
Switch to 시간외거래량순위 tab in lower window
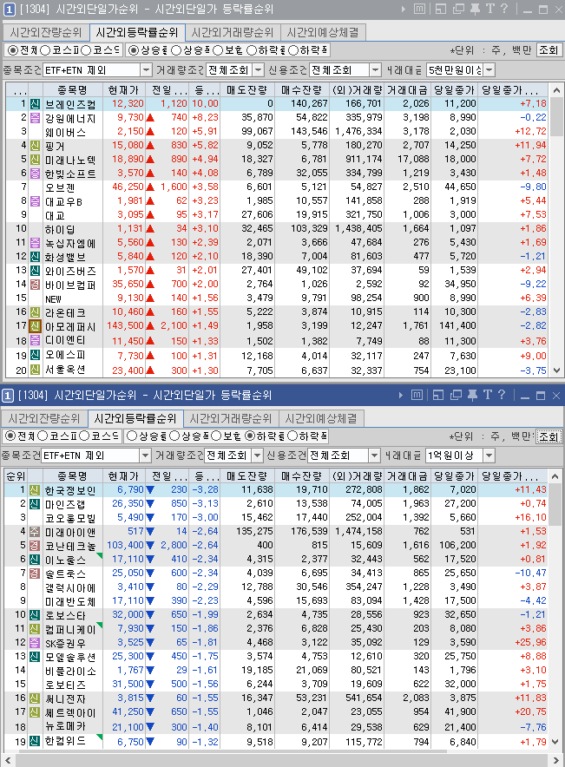pos(231,419)
